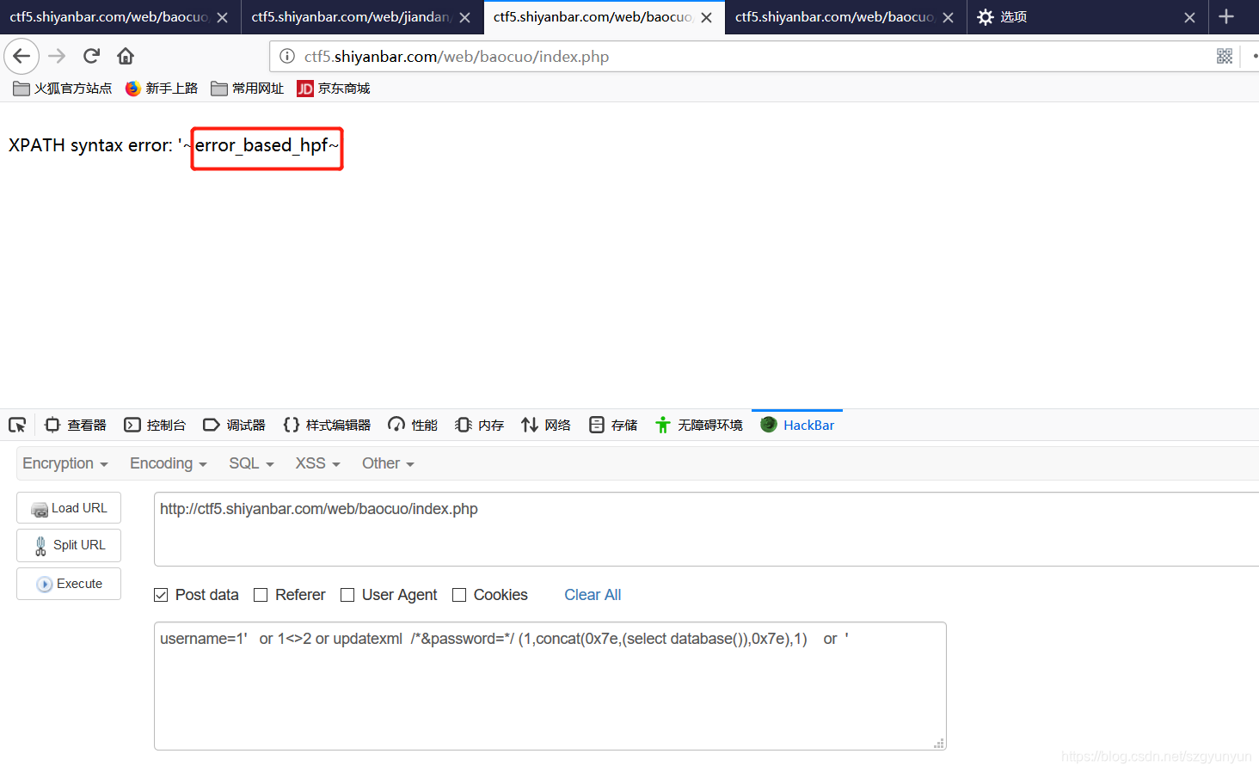
Task: Open the 无障碍环境 accessibility panel
Action: click(x=699, y=425)
